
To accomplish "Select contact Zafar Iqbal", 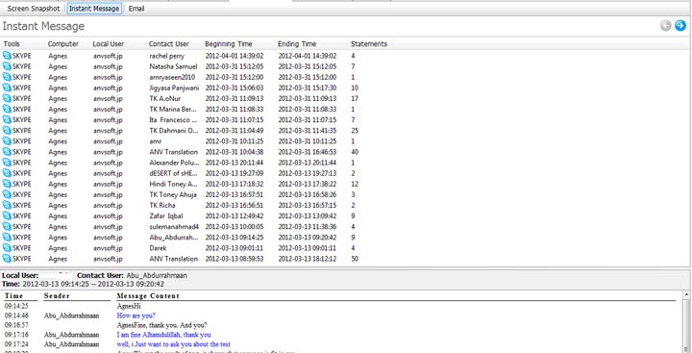I will click(166, 216).
